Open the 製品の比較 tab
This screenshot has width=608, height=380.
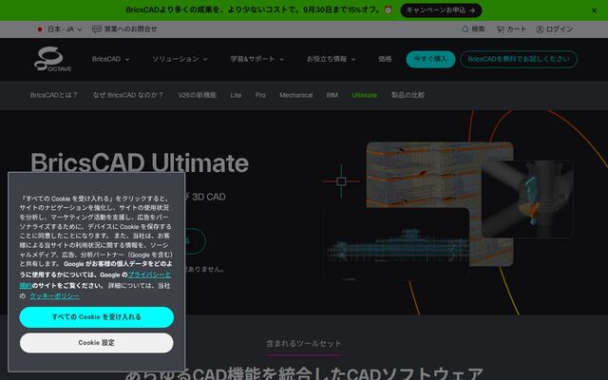tap(408, 95)
